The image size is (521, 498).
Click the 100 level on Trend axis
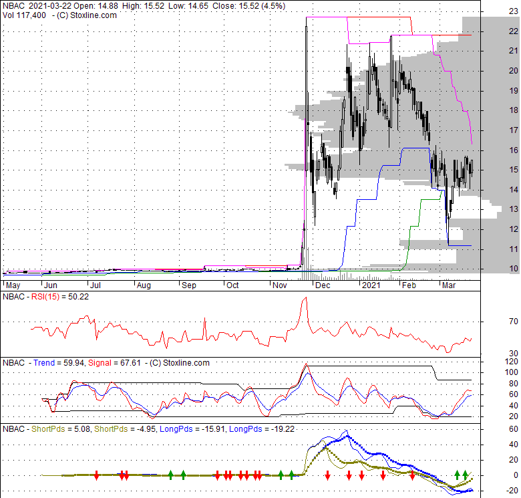[x=512, y=372]
